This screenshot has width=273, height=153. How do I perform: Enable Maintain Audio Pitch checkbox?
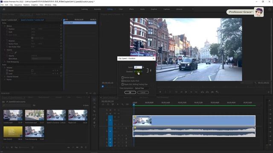[x=122, y=81]
